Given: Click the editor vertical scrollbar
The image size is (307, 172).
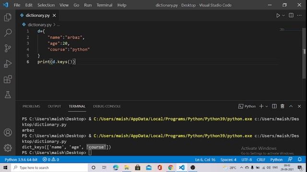Looking at the screenshot, I should [304, 53].
